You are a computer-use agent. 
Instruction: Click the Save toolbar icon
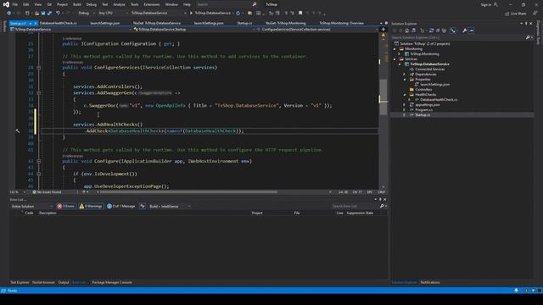43,14
